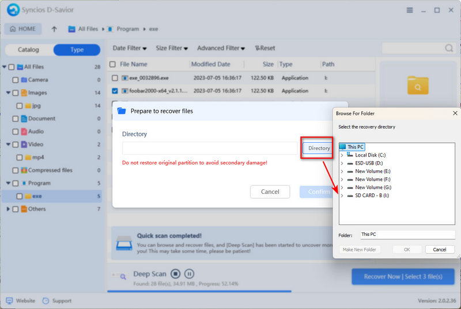Click the recovery Directory path field
Screen dimensions: 461x309
click(210, 148)
